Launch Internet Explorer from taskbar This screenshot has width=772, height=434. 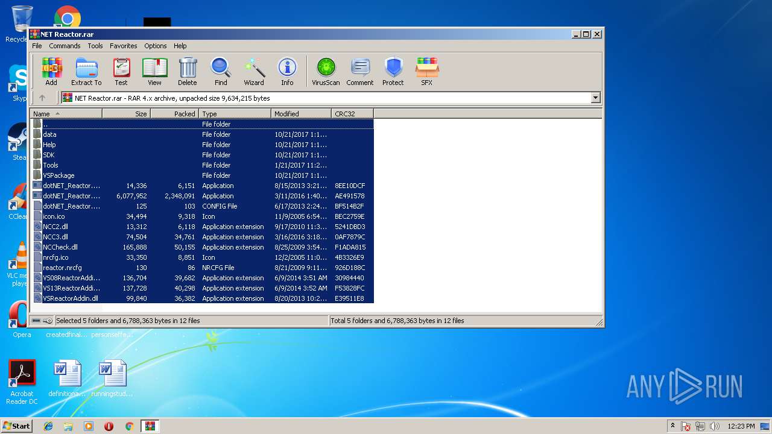click(x=48, y=426)
